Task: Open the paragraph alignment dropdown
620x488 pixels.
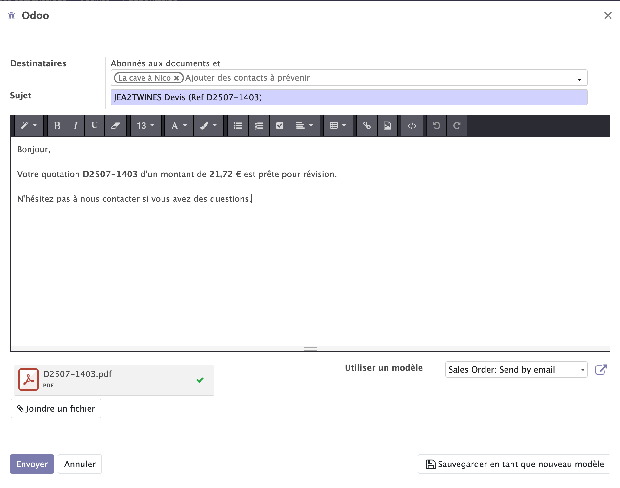Action: (304, 126)
